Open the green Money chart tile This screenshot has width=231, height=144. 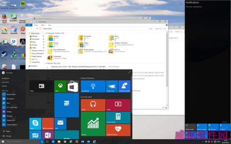coord(93,124)
